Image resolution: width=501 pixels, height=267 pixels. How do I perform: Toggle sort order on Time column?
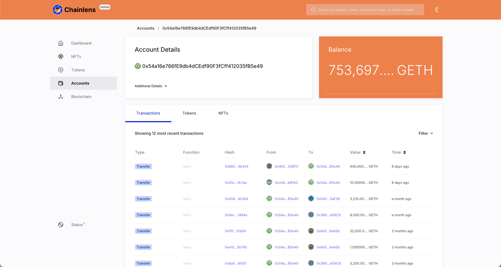coord(405,152)
